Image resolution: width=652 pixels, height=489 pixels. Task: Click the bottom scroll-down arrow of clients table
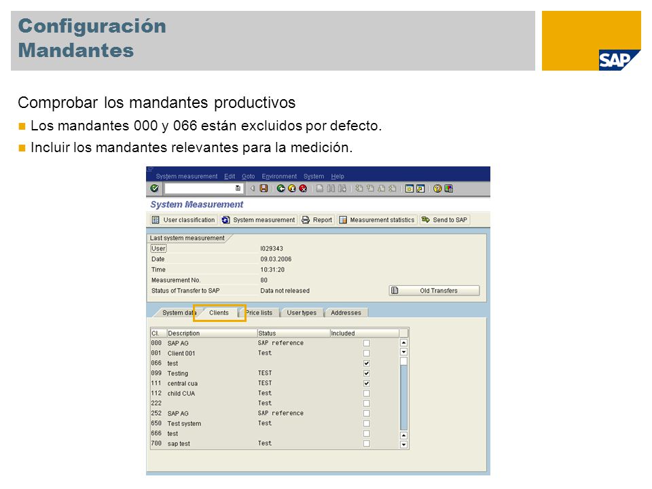pos(403,444)
